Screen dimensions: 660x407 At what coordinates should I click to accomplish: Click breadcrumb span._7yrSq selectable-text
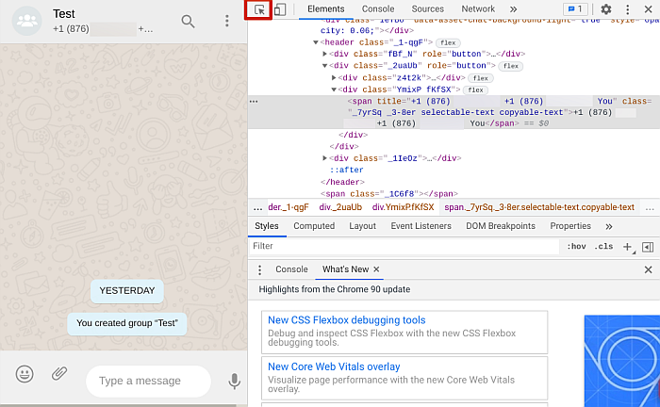pyautogui.click(x=539, y=207)
